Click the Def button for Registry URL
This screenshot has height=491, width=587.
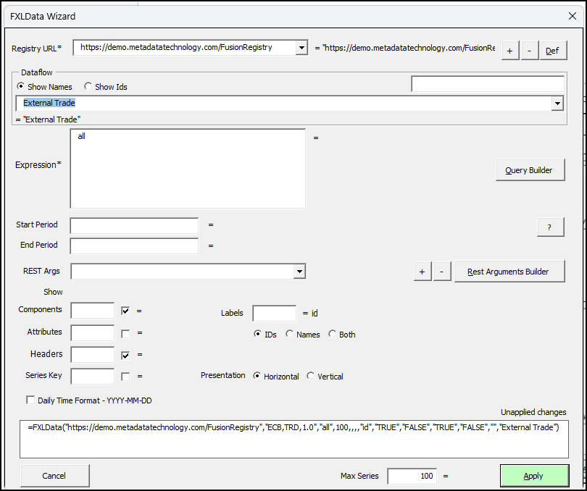(x=552, y=50)
